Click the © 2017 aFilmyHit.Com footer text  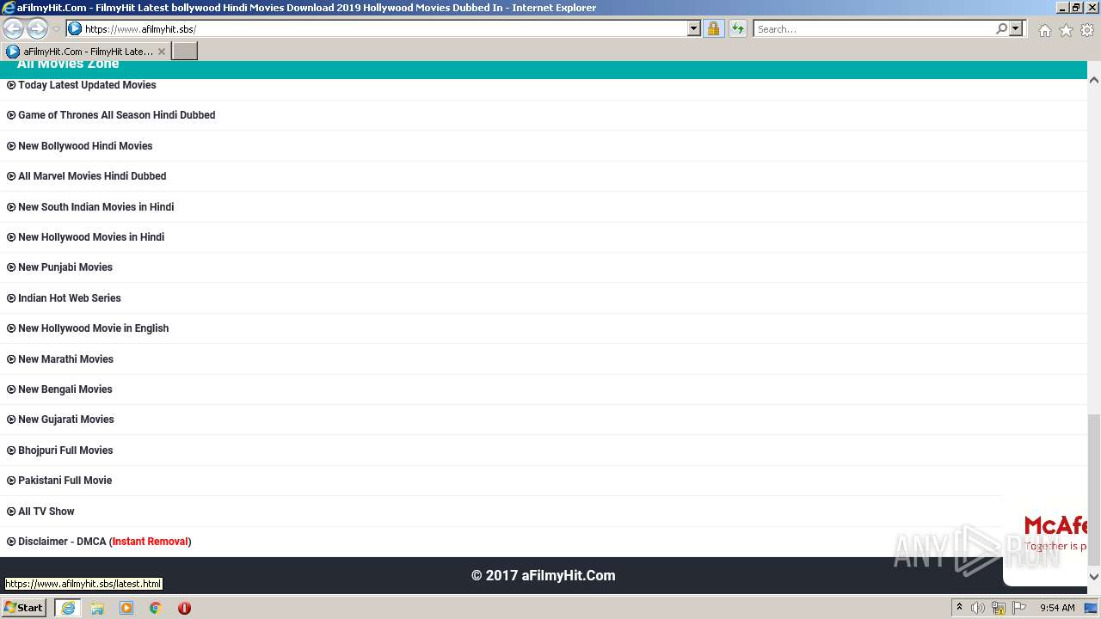(x=544, y=576)
